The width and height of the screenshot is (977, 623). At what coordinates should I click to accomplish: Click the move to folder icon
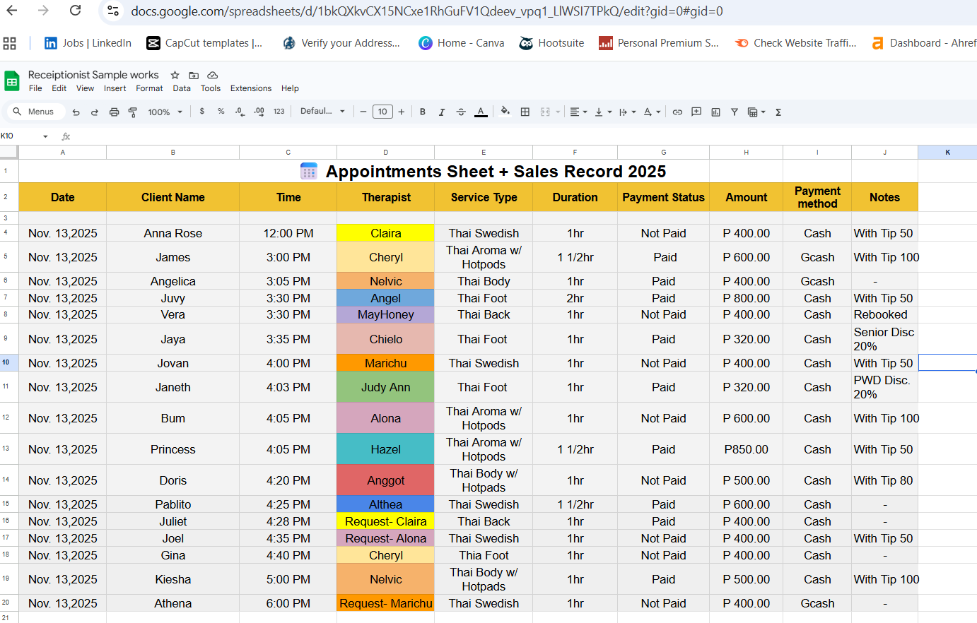click(194, 75)
